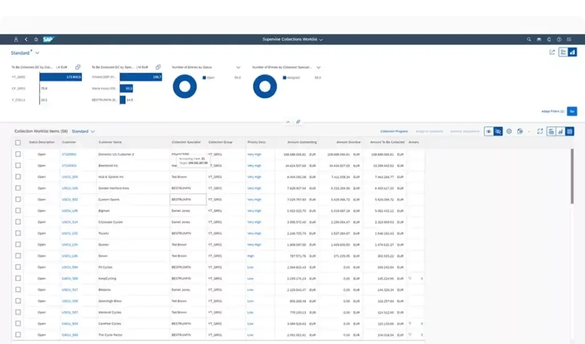Open Number of Entries by Status dropdown
585x344 pixels.
pyautogui.click(x=238, y=67)
